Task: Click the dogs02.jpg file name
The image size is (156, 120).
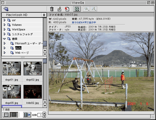Action: click(x=33, y=80)
